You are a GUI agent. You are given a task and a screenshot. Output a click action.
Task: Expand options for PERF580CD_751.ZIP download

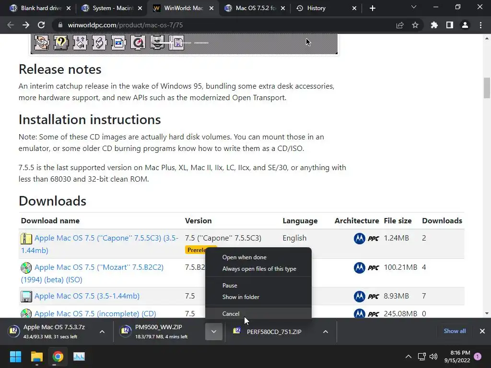tap(326, 332)
